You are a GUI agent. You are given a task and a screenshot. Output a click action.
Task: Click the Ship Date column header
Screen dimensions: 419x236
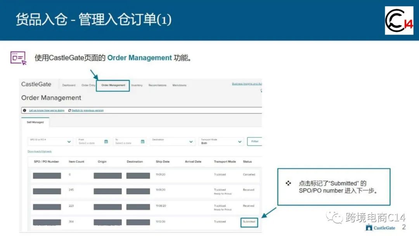click(x=163, y=162)
